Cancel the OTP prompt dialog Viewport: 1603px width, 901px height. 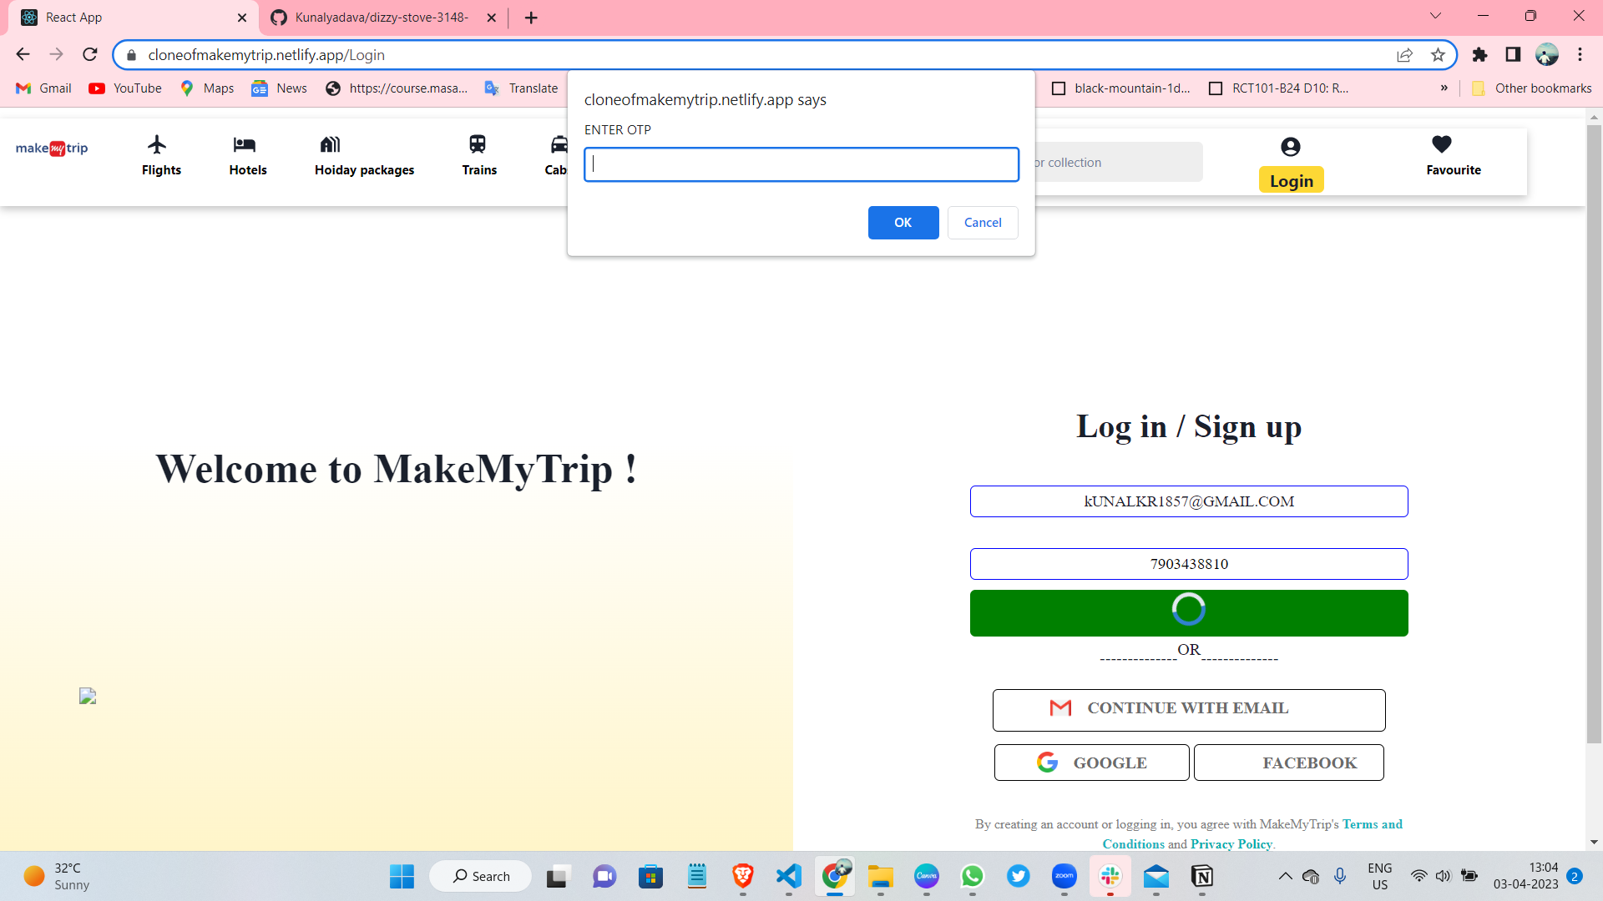[x=983, y=223]
